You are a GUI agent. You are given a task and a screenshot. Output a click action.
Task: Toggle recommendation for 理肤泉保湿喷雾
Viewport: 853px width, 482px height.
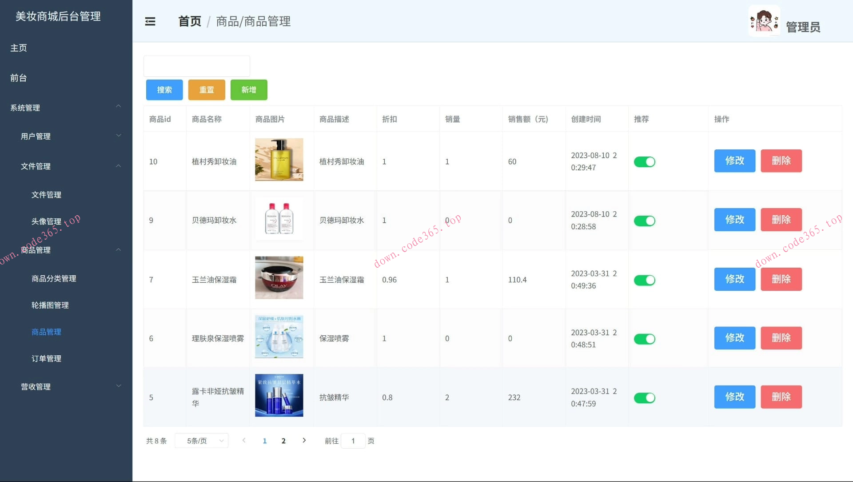pos(645,339)
